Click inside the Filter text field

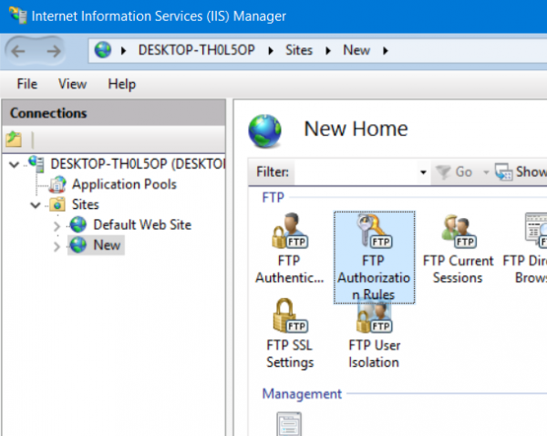coord(356,171)
